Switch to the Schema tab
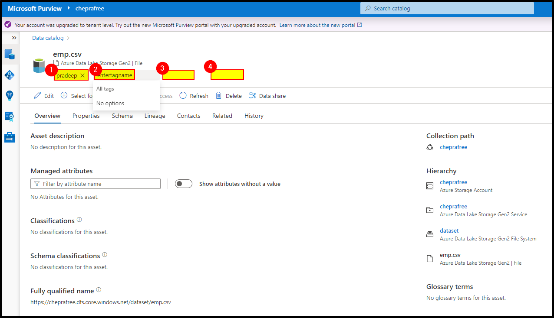This screenshot has height=318, width=554. [122, 116]
